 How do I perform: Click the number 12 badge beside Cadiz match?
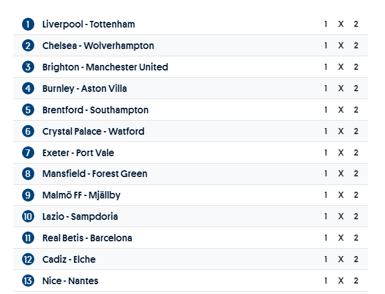pyautogui.click(x=28, y=260)
